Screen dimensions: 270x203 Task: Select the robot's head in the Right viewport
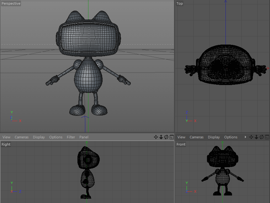(x=88, y=158)
